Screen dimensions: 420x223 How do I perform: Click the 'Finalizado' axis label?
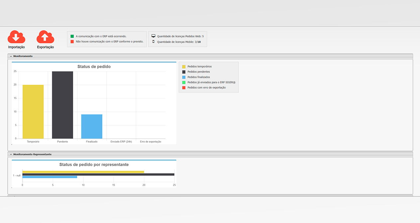[92, 142]
